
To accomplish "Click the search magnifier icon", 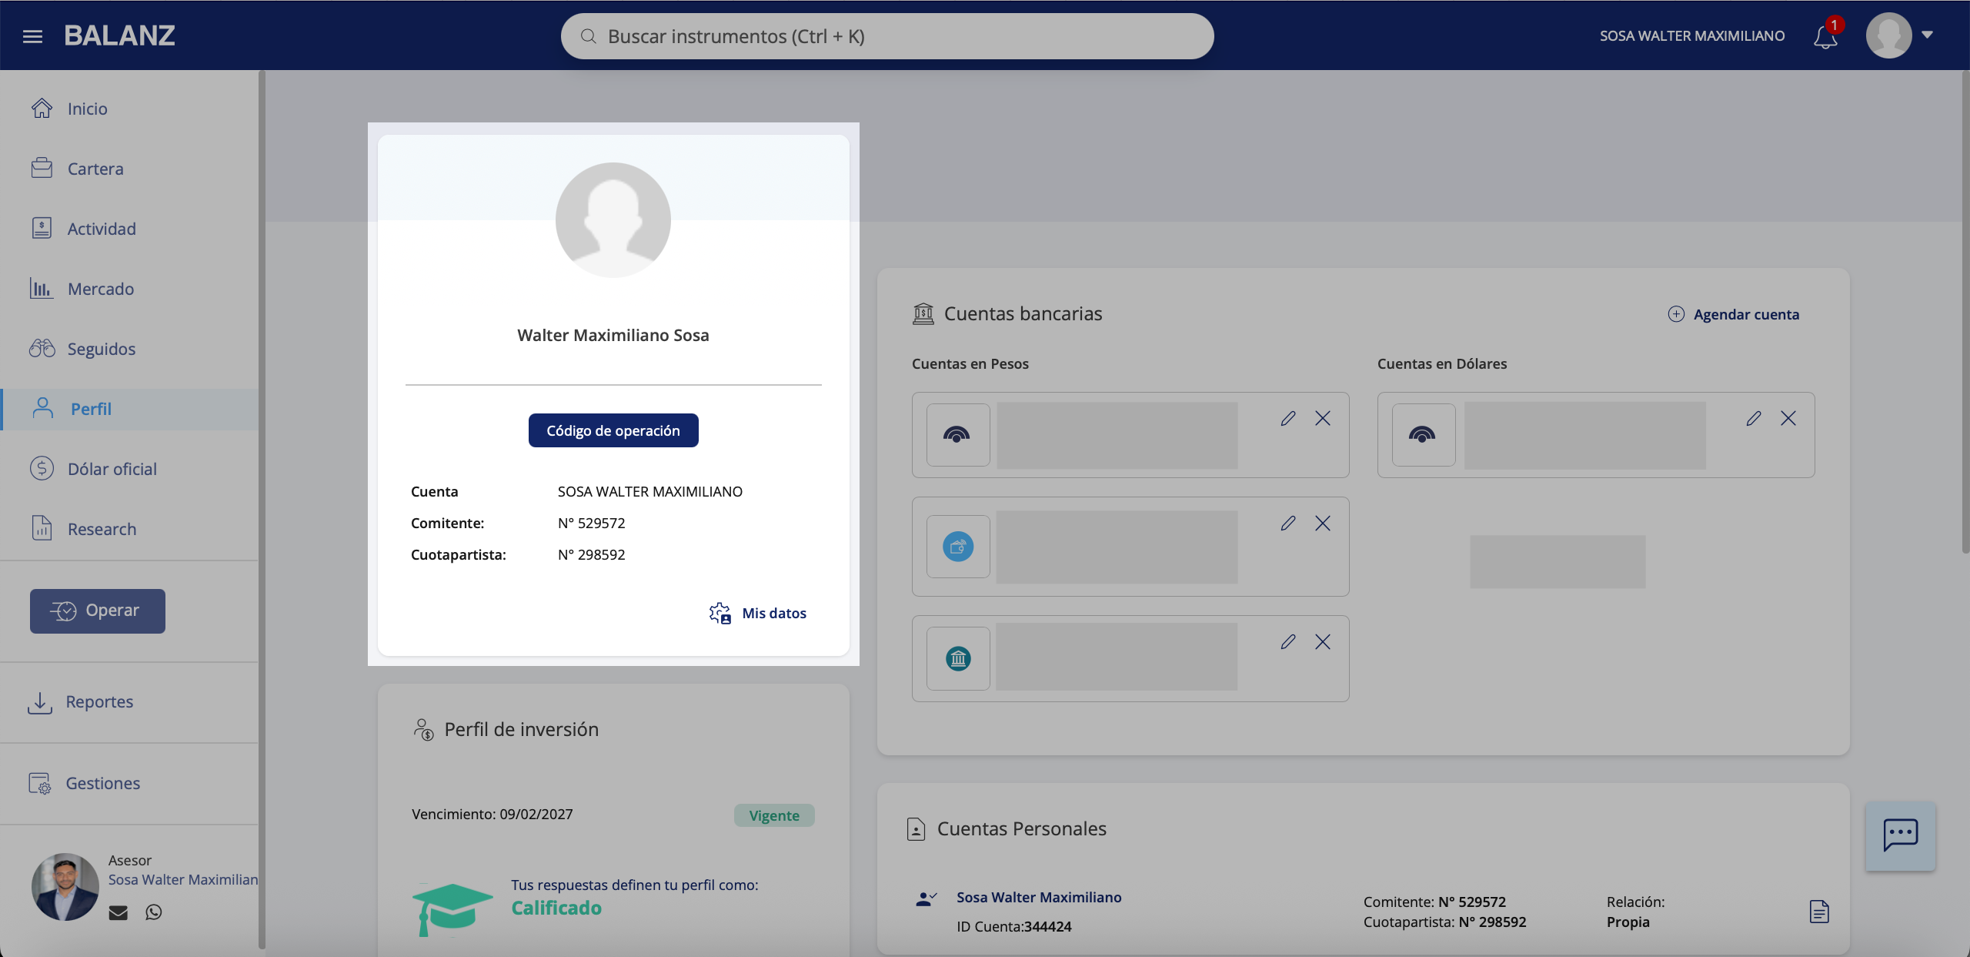I will point(589,36).
